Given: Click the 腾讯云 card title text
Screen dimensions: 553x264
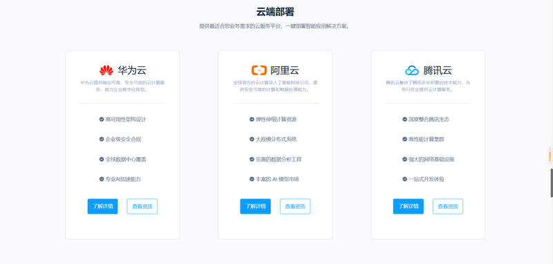Looking at the screenshot, I should [x=438, y=70].
